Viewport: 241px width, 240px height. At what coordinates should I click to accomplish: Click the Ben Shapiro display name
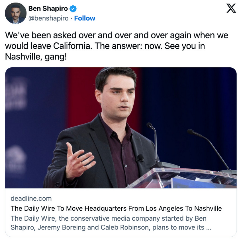click(48, 9)
